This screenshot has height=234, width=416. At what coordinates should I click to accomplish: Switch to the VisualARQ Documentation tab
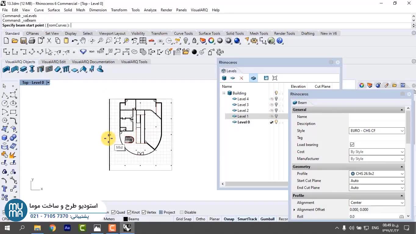93,62
